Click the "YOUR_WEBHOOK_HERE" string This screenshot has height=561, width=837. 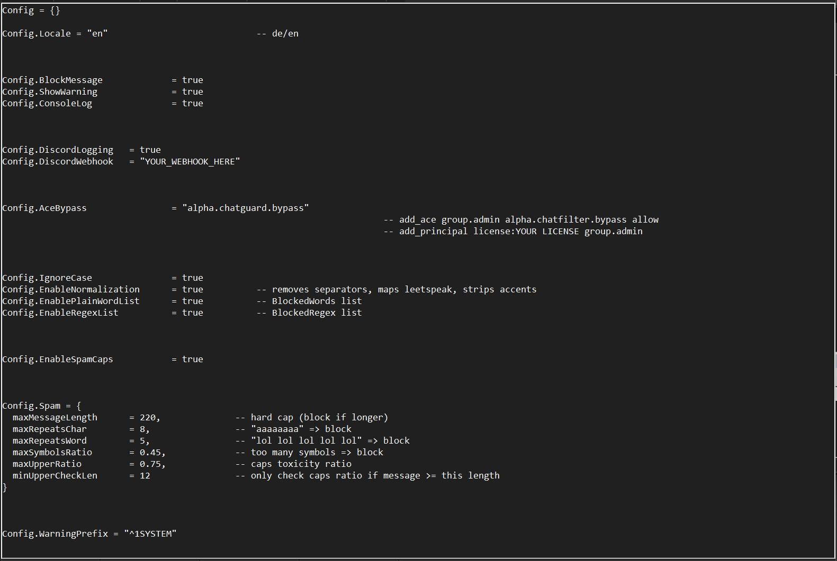pyautogui.click(x=190, y=161)
